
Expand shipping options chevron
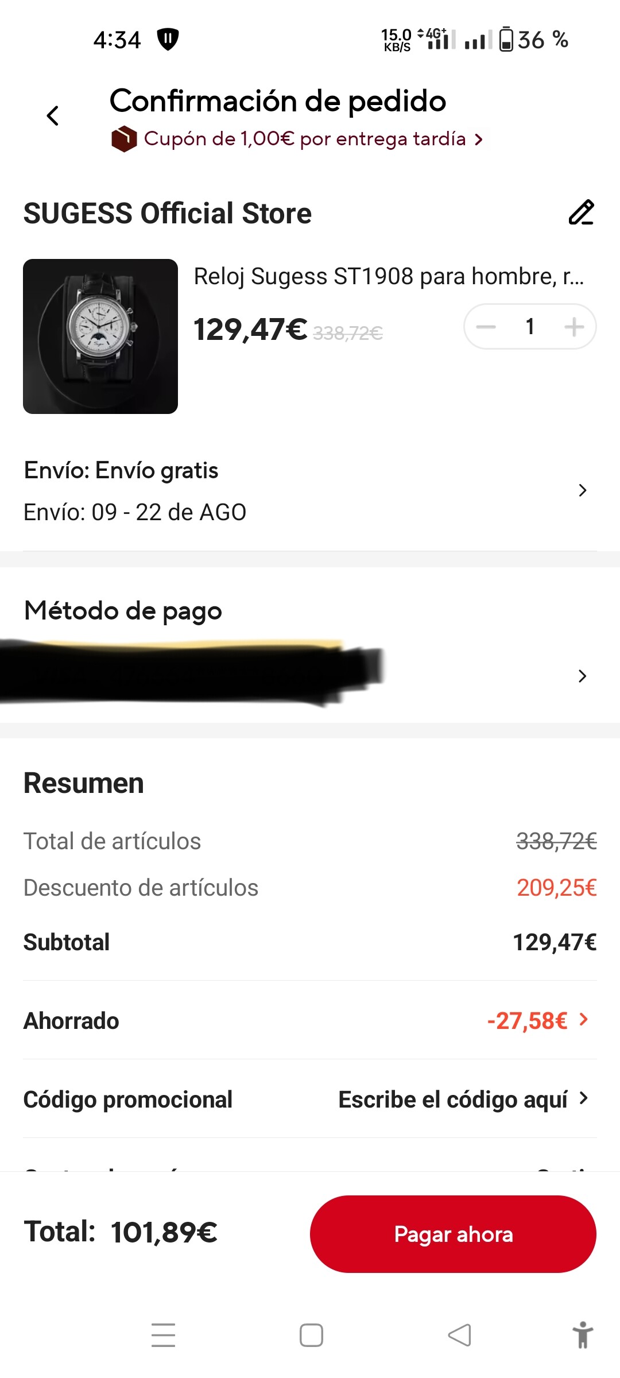[x=582, y=490]
